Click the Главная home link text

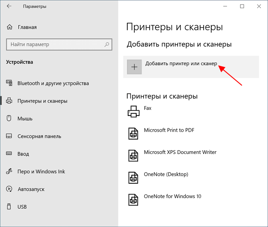coord(27,27)
